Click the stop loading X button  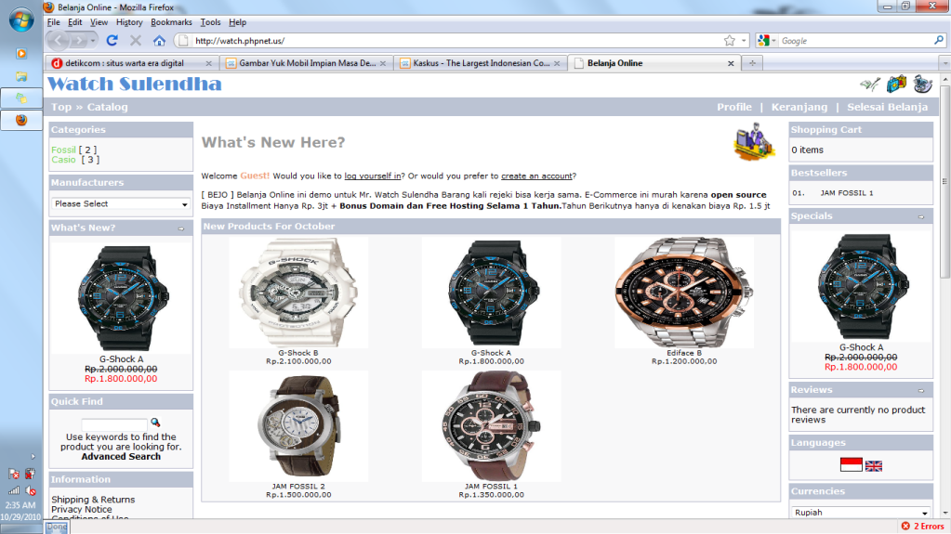[136, 41]
